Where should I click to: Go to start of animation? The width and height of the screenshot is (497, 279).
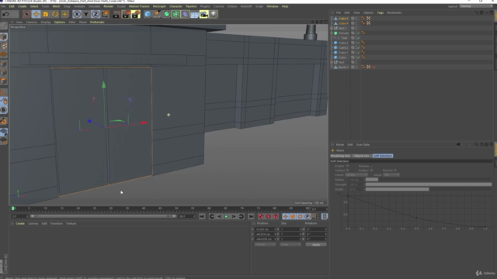click(x=202, y=217)
